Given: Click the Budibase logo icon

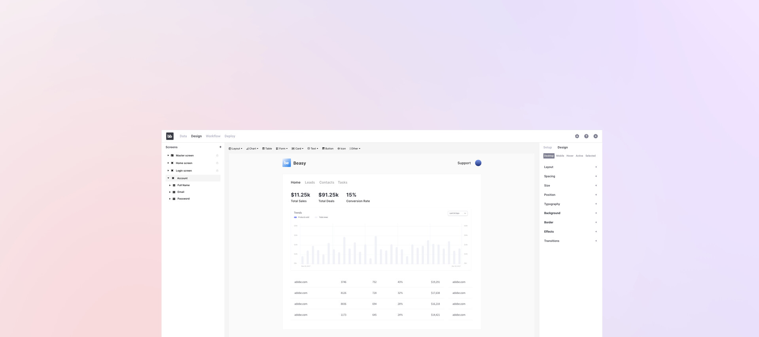Looking at the screenshot, I should click(x=170, y=136).
